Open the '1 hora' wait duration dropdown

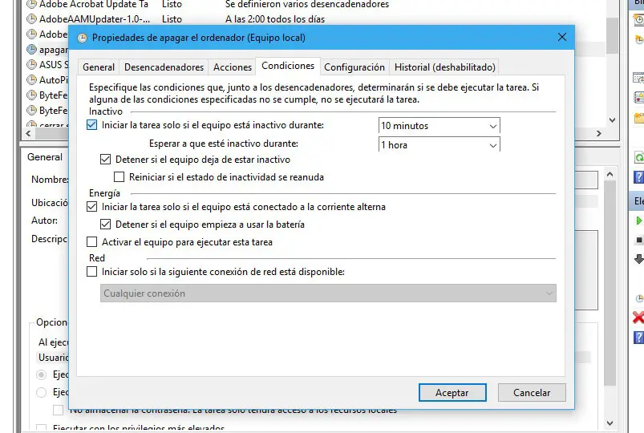pyautogui.click(x=439, y=144)
